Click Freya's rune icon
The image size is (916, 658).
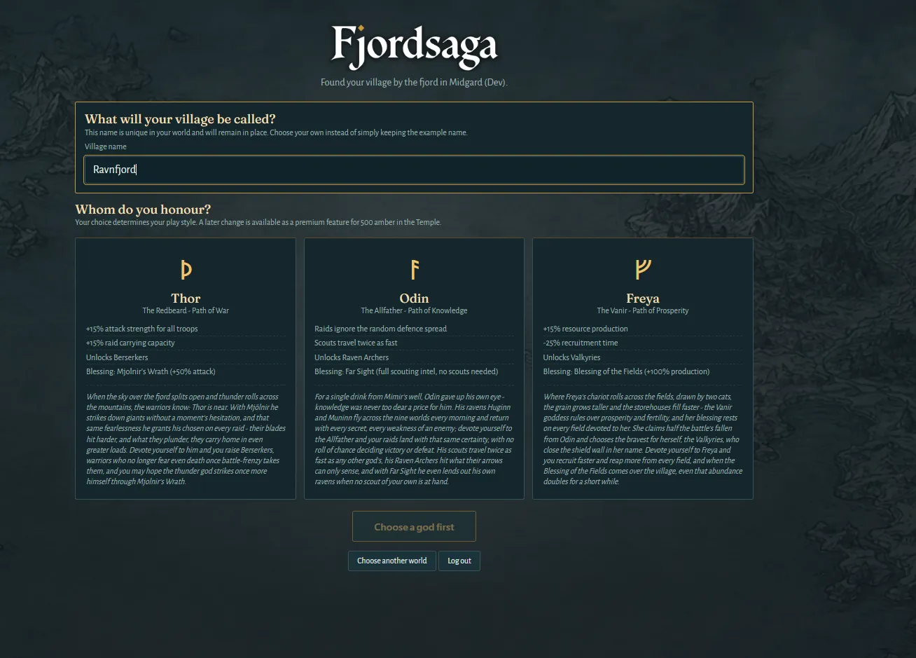coord(643,269)
